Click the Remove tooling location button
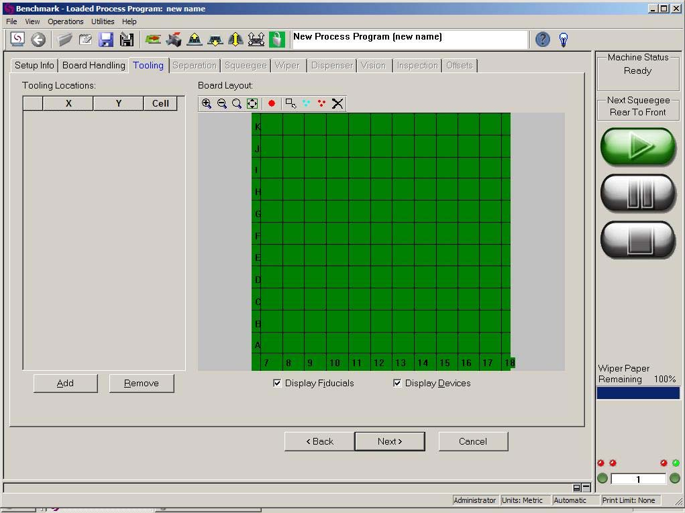 [142, 384]
